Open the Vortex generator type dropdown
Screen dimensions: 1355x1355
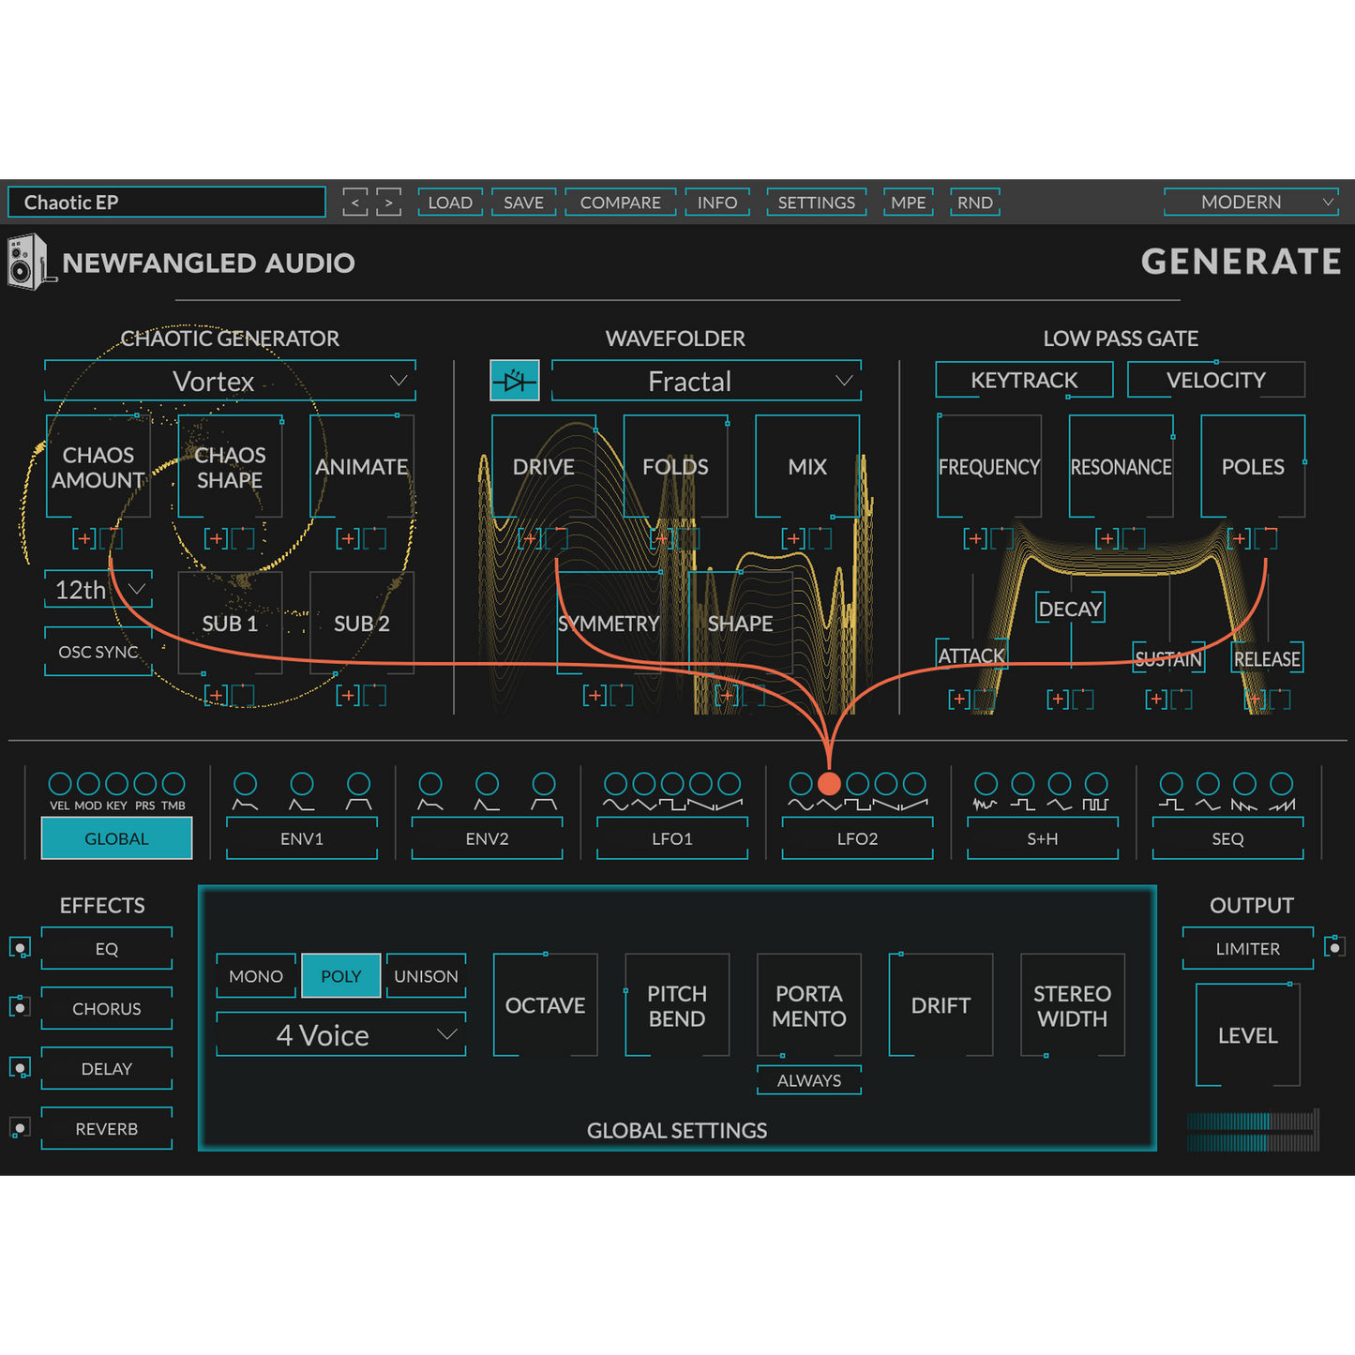pos(230,382)
